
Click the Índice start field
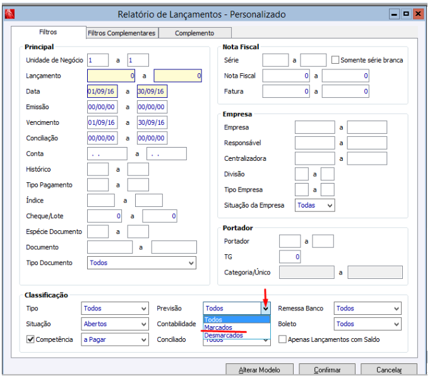(101, 201)
